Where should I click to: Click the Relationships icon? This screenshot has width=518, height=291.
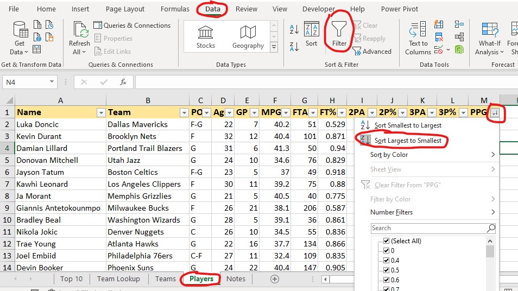[459, 37]
